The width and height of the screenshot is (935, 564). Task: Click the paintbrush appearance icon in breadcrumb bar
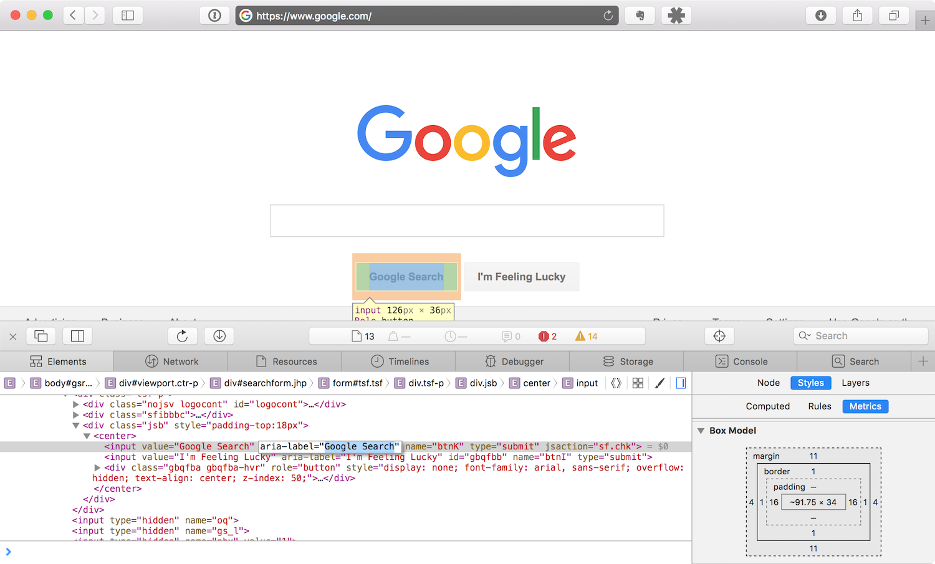pos(659,383)
